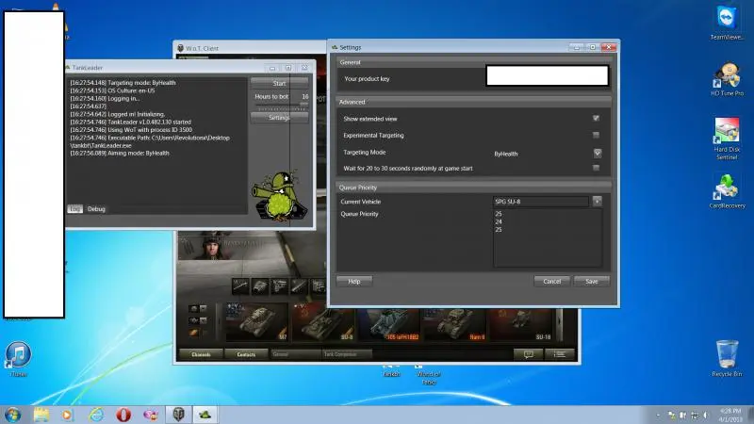754x424 pixels.
Task: Open Channels in WoT Client chat bar
Action: [201, 354]
